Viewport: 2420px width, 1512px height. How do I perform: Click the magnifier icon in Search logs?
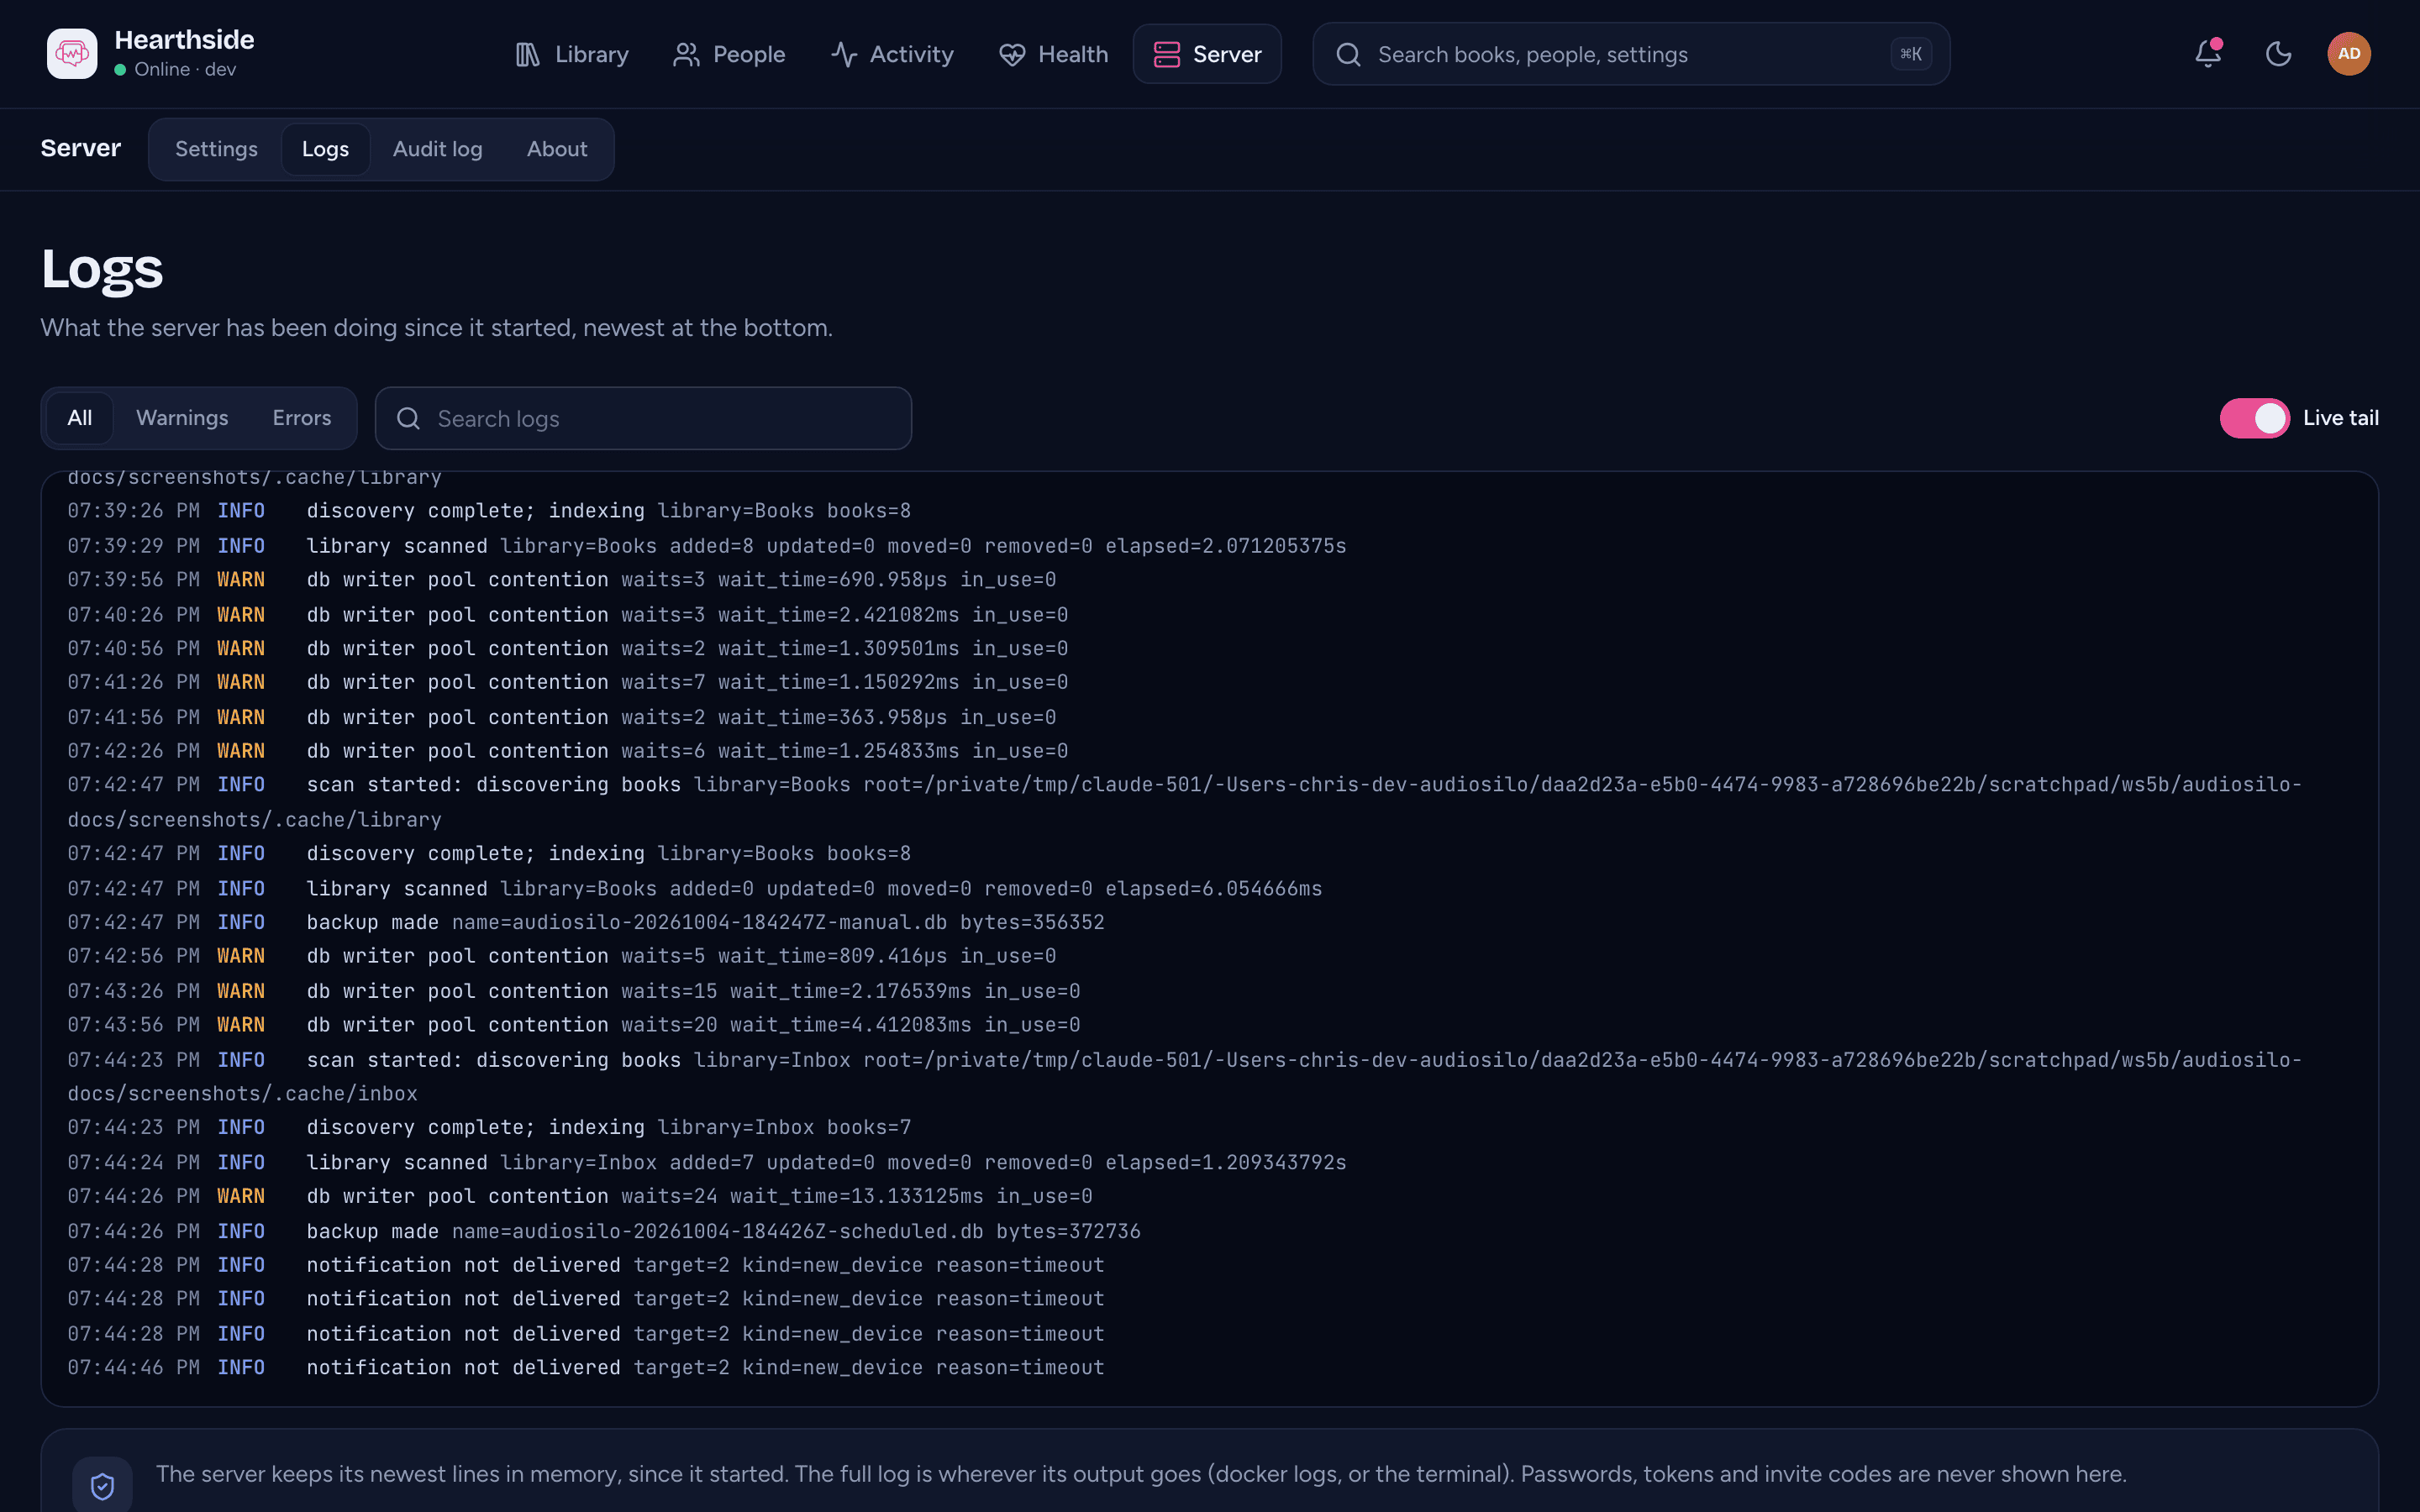pyautogui.click(x=408, y=418)
